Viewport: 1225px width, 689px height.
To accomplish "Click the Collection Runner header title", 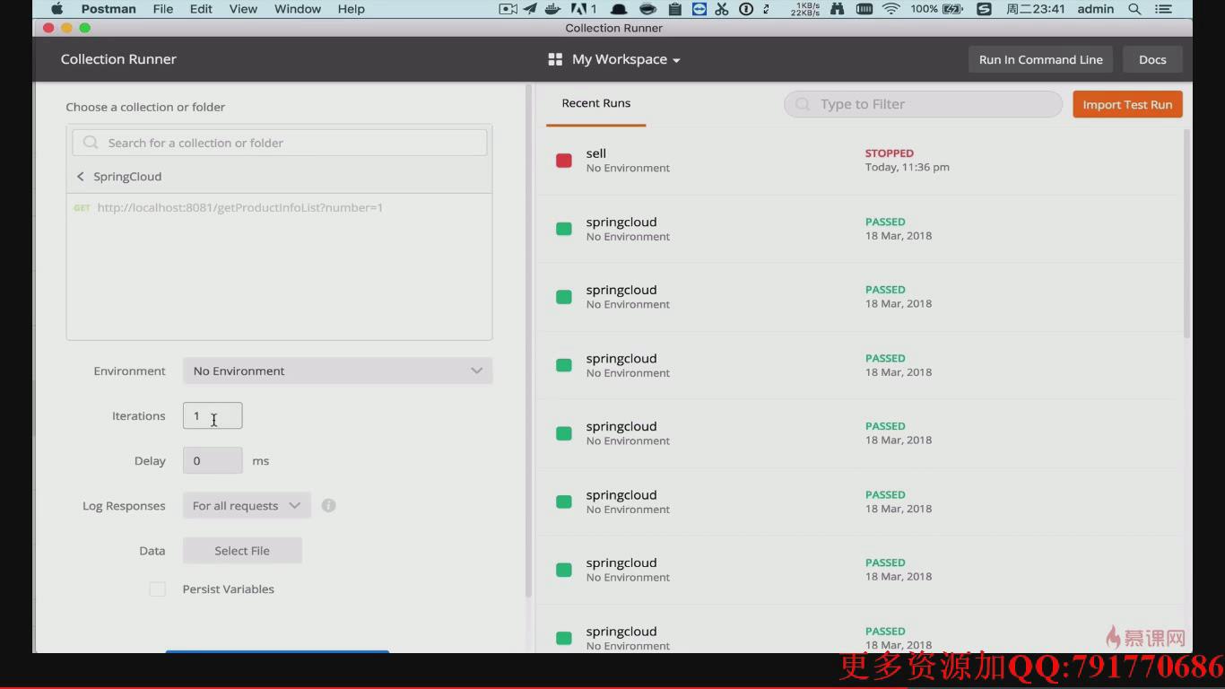I will 118,59.
